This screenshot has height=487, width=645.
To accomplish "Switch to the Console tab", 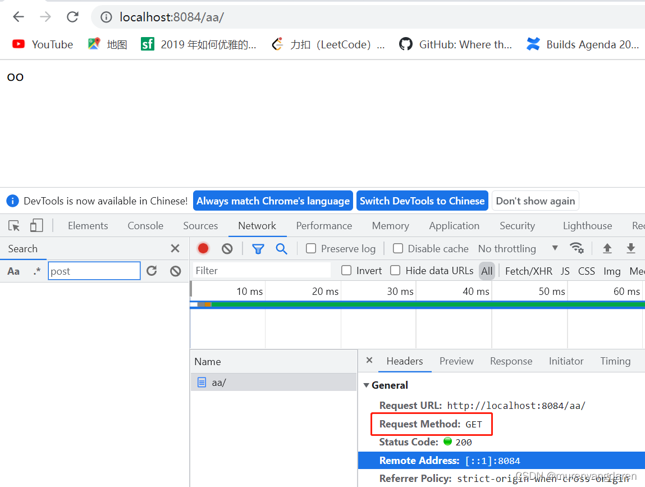I will [x=145, y=225].
